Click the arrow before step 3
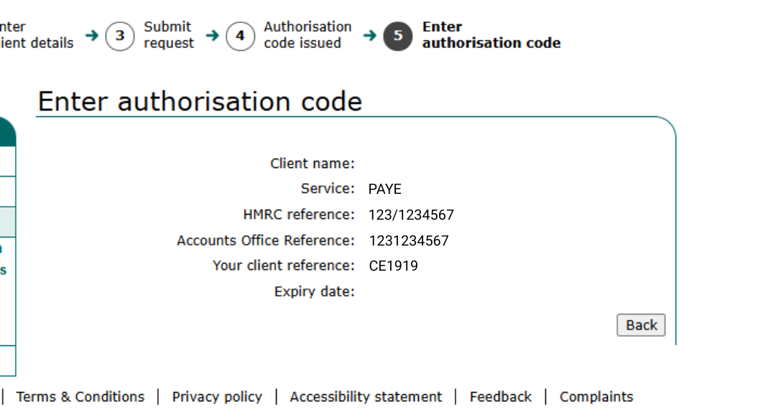This screenshot has width=776, height=420. pyautogui.click(x=91, y=35)
